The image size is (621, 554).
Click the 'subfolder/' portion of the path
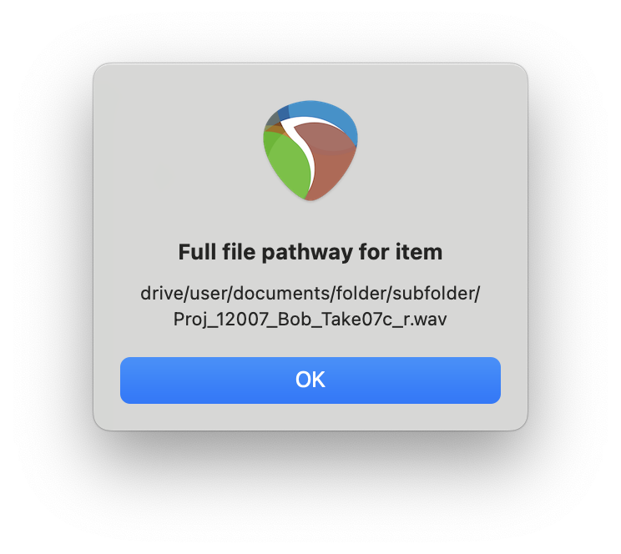[437, 294]
